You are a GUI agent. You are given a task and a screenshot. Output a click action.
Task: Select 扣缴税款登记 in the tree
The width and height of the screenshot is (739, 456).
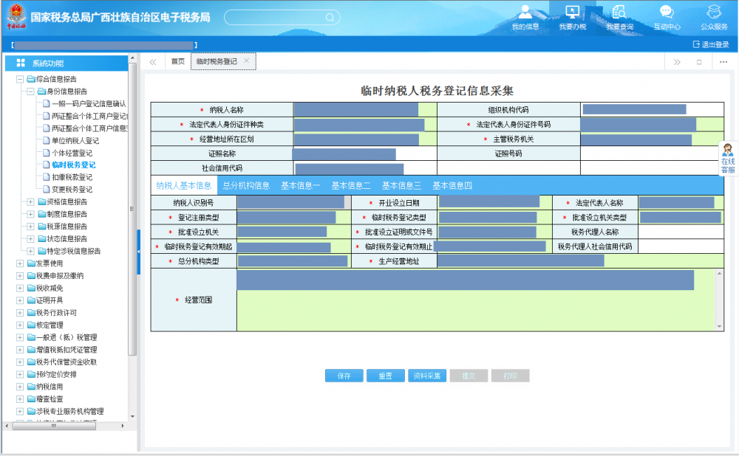click(x=72, y=177)
